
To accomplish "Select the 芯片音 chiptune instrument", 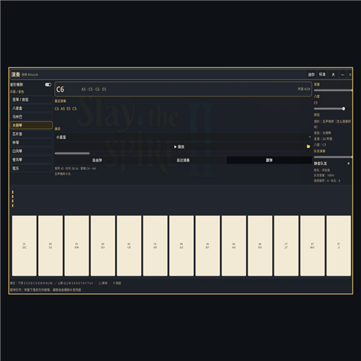I will pyautogui.click(x=31, y=134).
